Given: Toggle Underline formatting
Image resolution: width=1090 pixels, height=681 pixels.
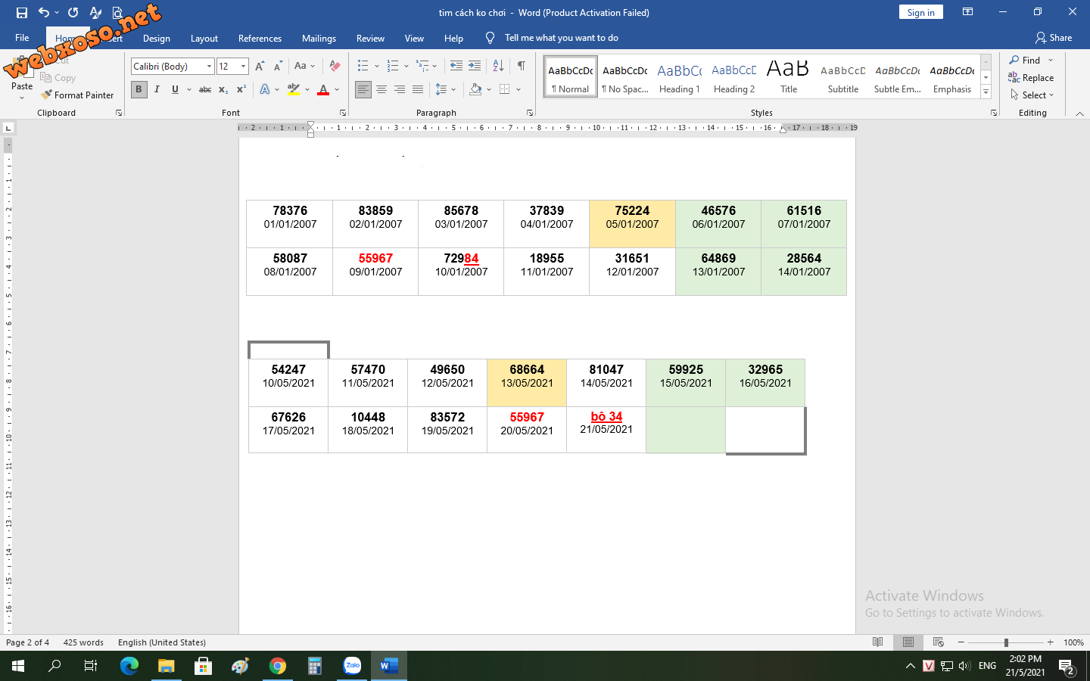Looking at the screenshot, I should point(176,89).
